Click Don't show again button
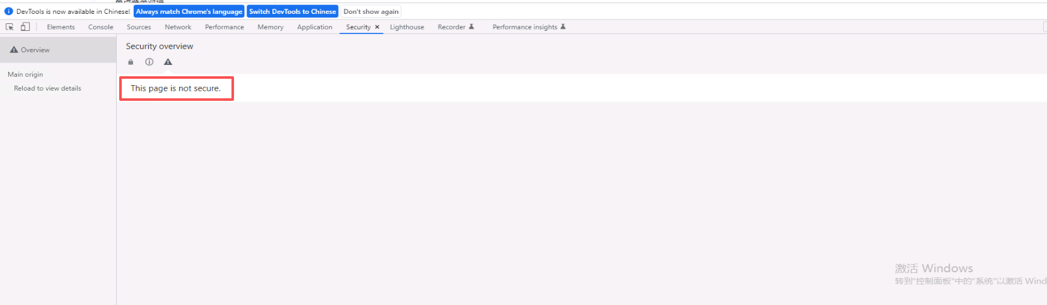The width and height of the screenshot is (1047, 305). pos(371,11)
